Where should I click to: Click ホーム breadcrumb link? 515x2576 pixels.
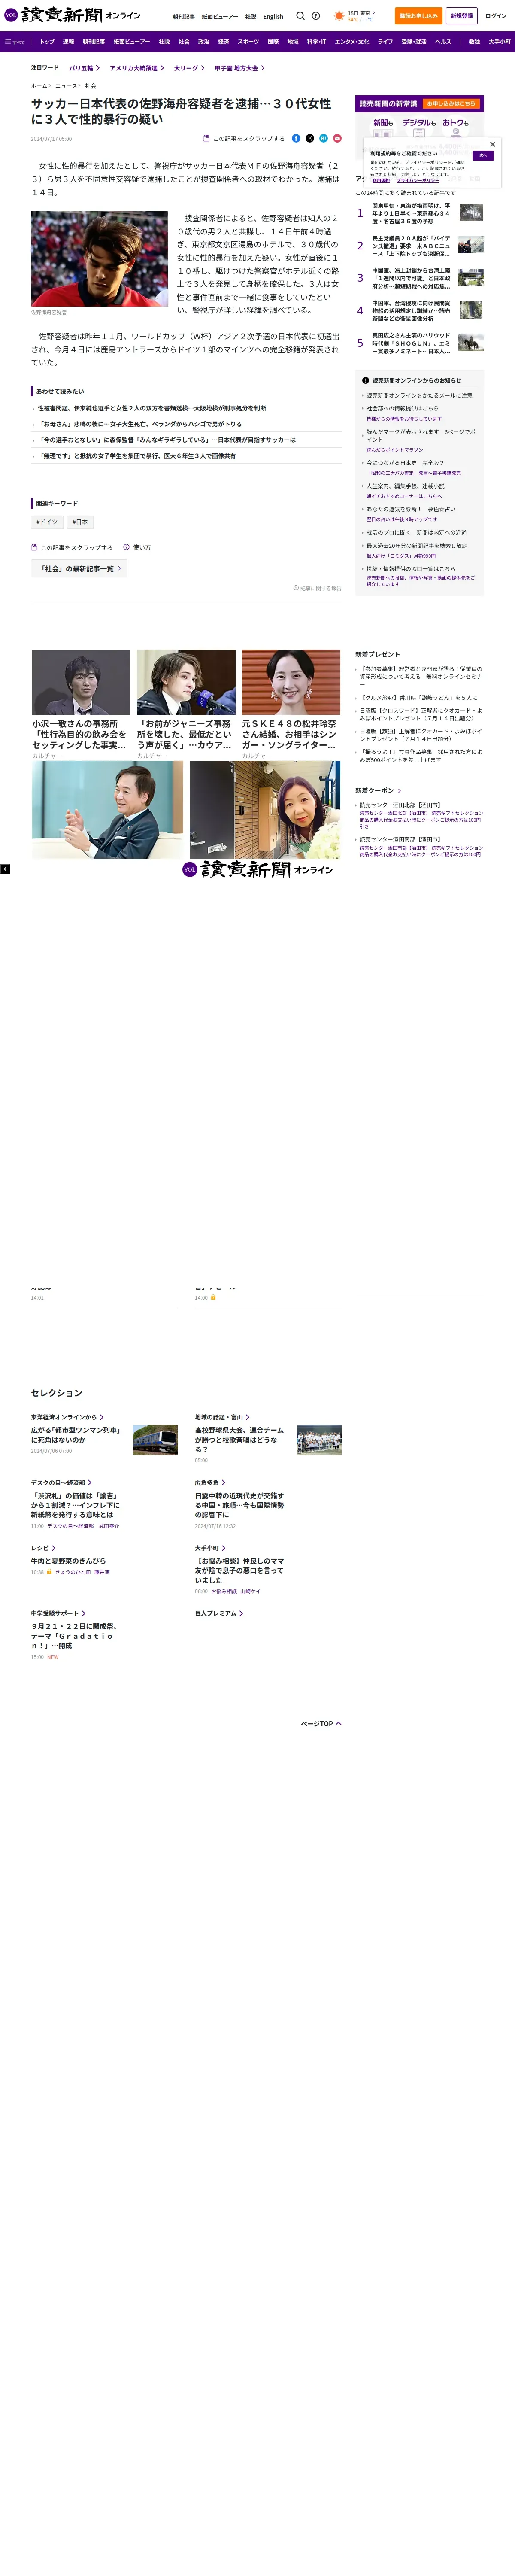click(x=39, y=86)
